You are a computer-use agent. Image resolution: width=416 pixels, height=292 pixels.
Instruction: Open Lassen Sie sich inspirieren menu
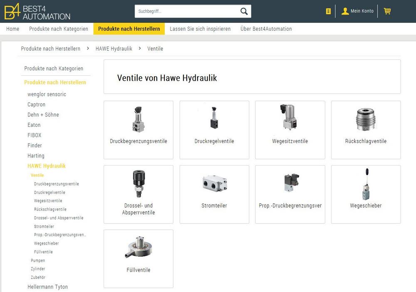(x=200, y=29)
